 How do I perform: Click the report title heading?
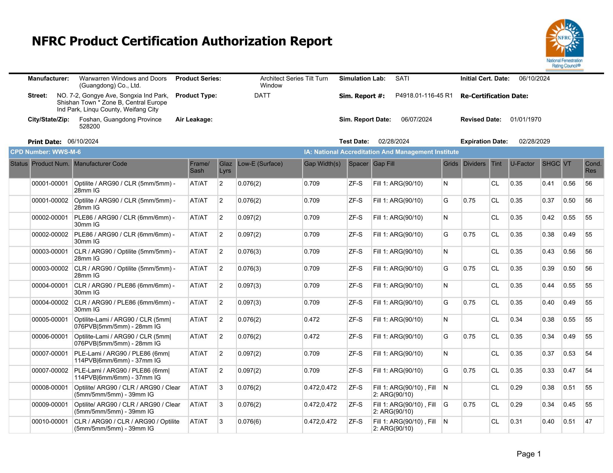tap(182, 41)
